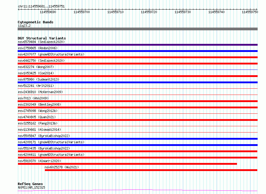Screen dimensions: 266x194
Task: Click the chr11:114559681..114559751 region label
Action: pos(41,7)
